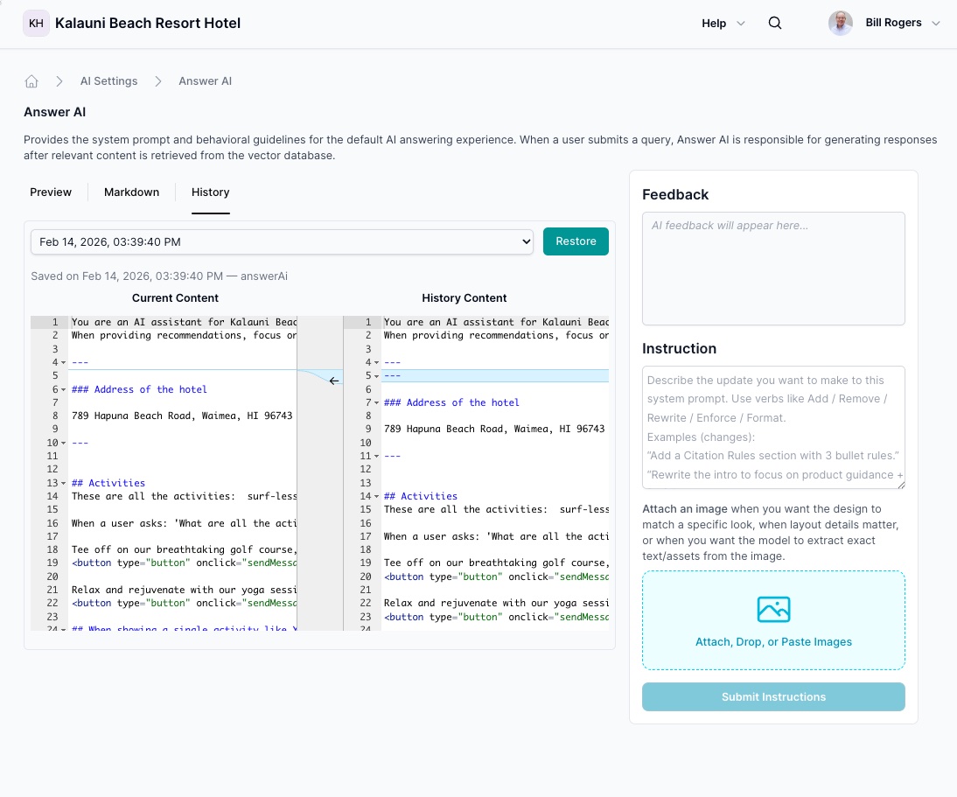Click the Submit Instructions button
957x797 pixels.
point(773,697)
